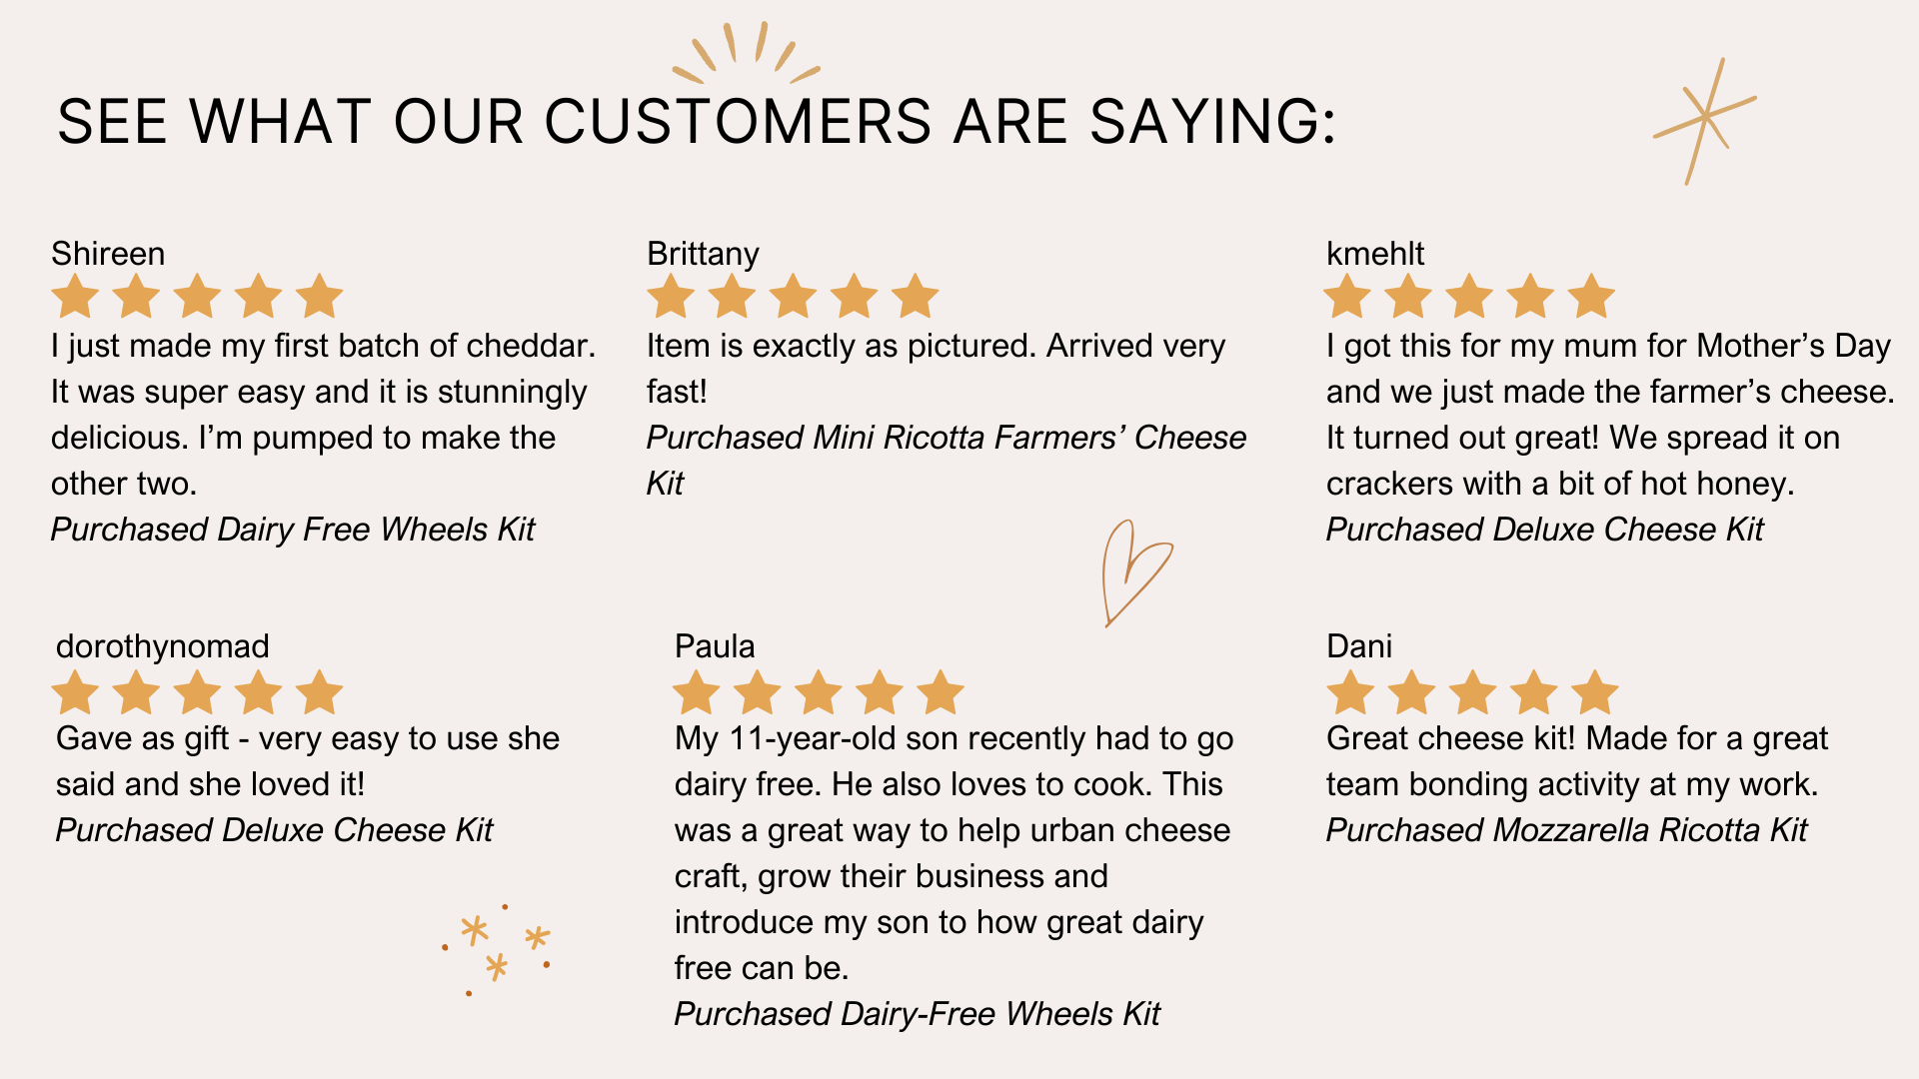Viewport: 1919px width, 1079px height.
Task: Select the reviewer name kmehlt
Action: point(1375,254)
